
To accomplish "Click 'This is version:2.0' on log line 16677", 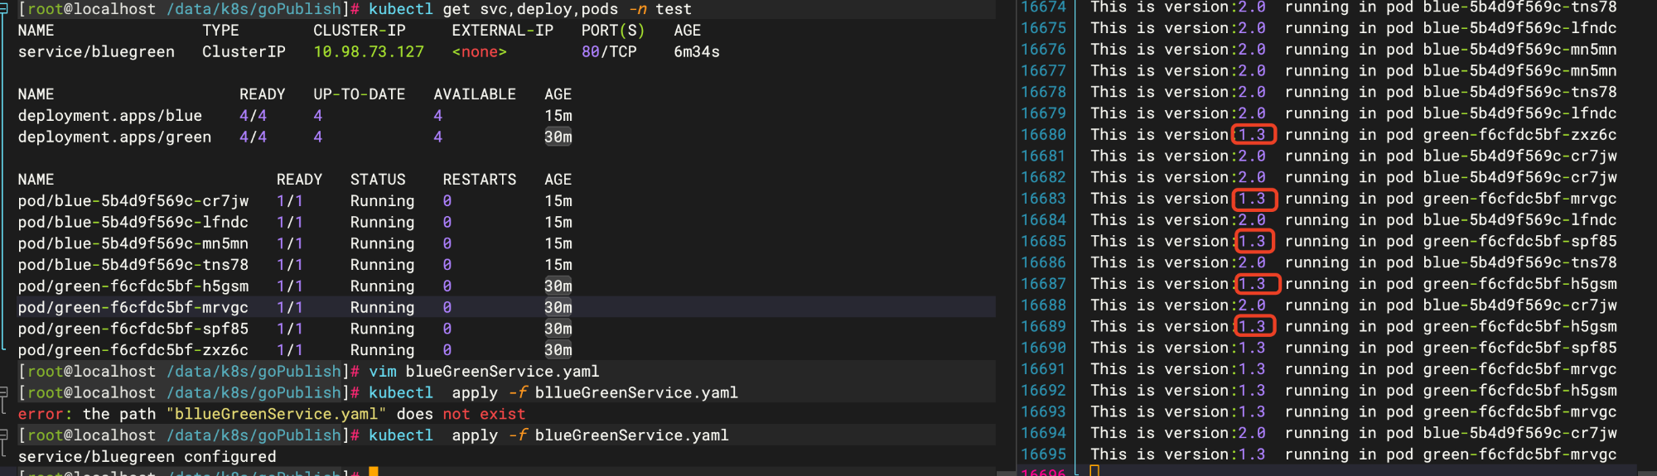I will 1178,71.
